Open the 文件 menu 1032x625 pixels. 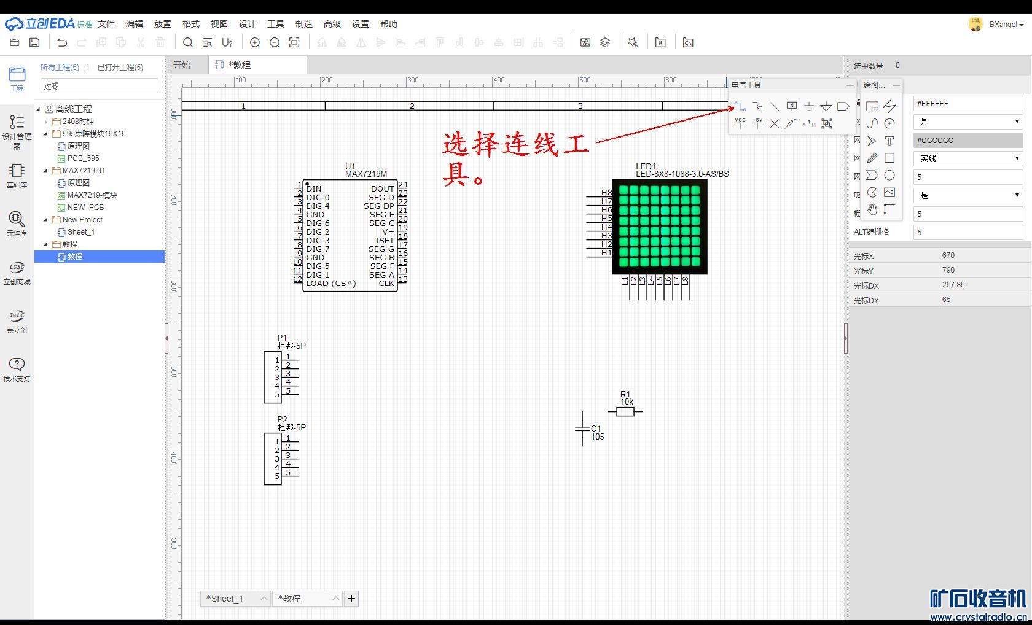click(106, 24)
